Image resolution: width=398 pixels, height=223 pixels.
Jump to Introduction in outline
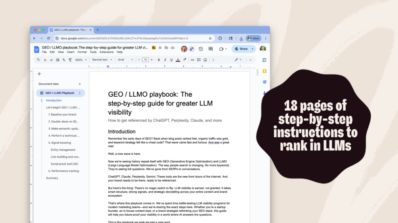54,100
